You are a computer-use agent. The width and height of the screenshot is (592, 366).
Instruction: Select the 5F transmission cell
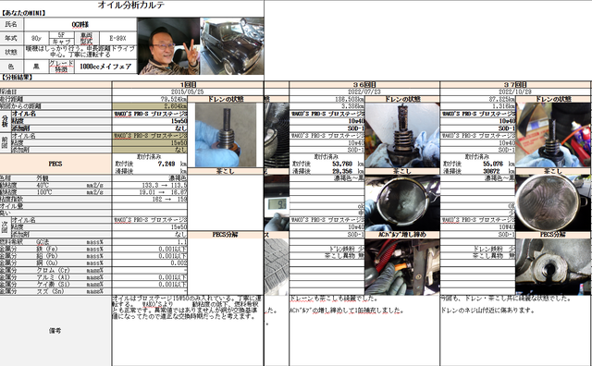pyautogui.click(x=62, y=35)
